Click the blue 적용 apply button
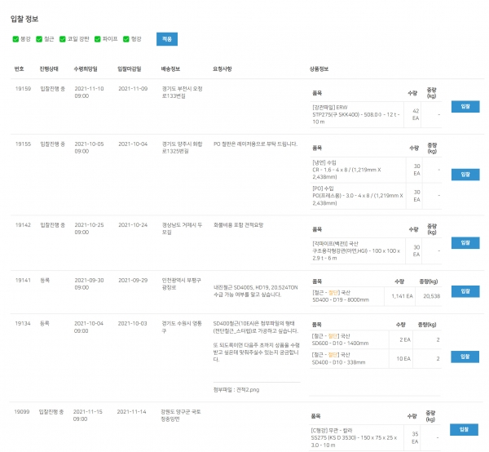The height and width of the screenshot is (452, 489). [x=167, y=39]
